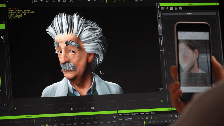Open the Layer Keys edit dropdown
This screenshot has width=224, height=126.
(x=132, y=119)
